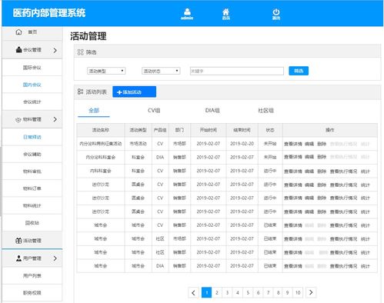Go to page 2
The image size is (384, 303).
(x=217, y=292)
